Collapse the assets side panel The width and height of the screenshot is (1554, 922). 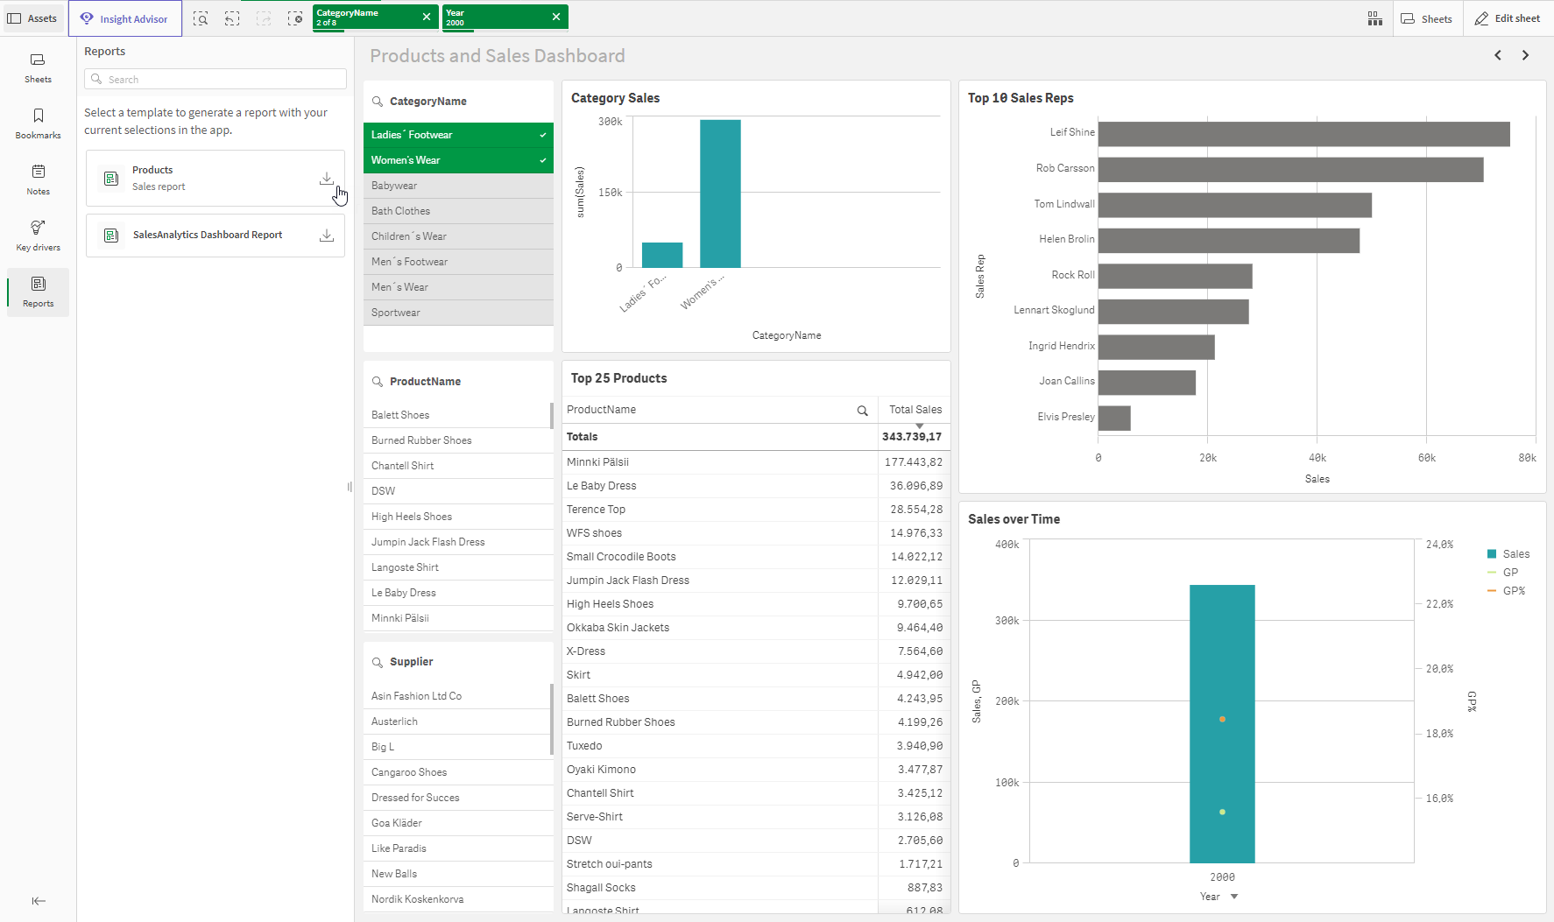click(39, 901)
